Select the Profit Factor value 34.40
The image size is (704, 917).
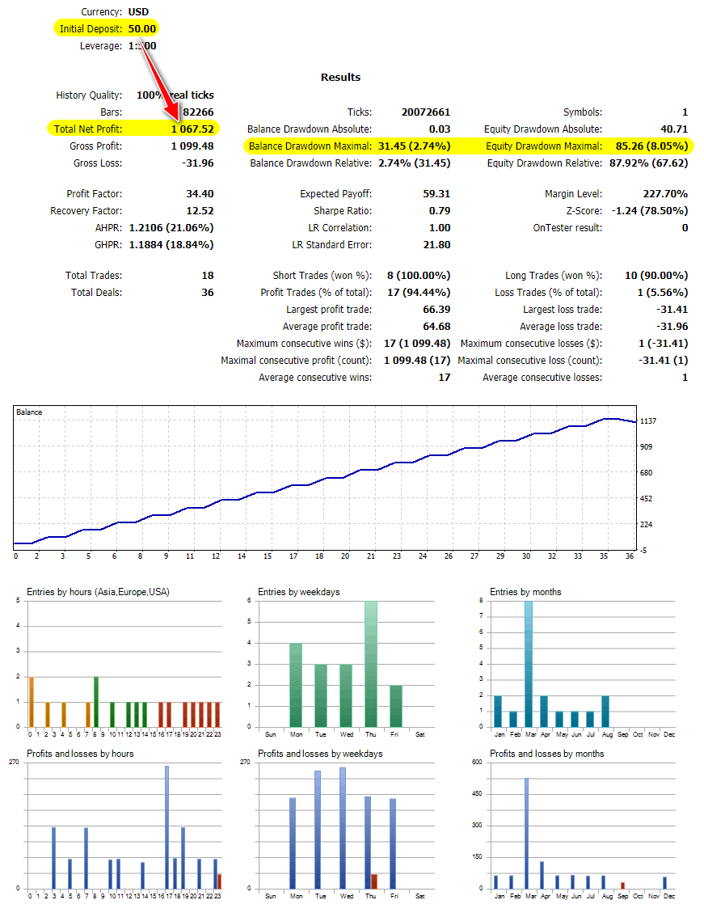point(200,193)
